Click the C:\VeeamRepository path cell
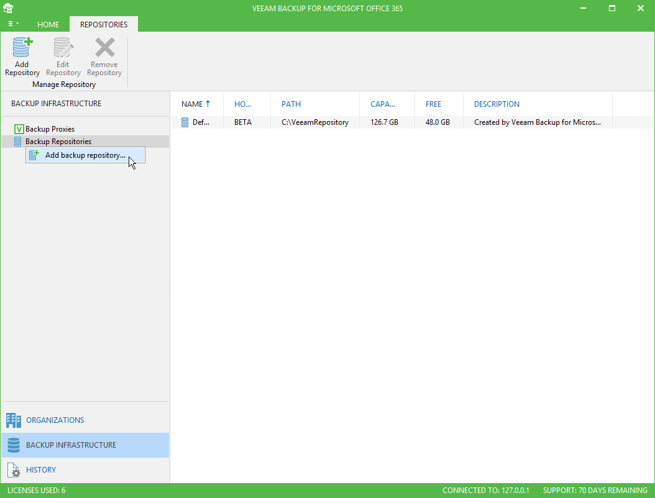The width and height of the screenshot is (655, 498). 315,122
